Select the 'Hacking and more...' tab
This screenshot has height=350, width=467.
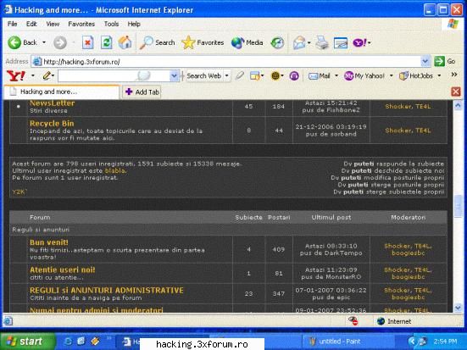(61, 92)
